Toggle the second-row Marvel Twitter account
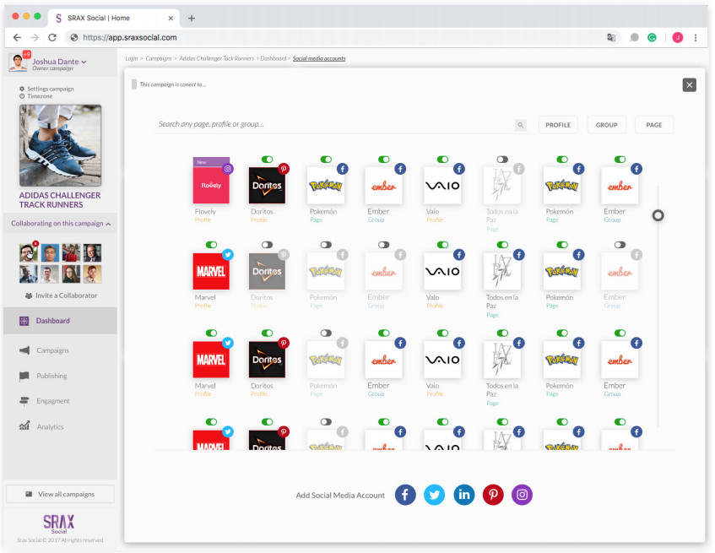 pyautogui.click(x=211, y=245)
